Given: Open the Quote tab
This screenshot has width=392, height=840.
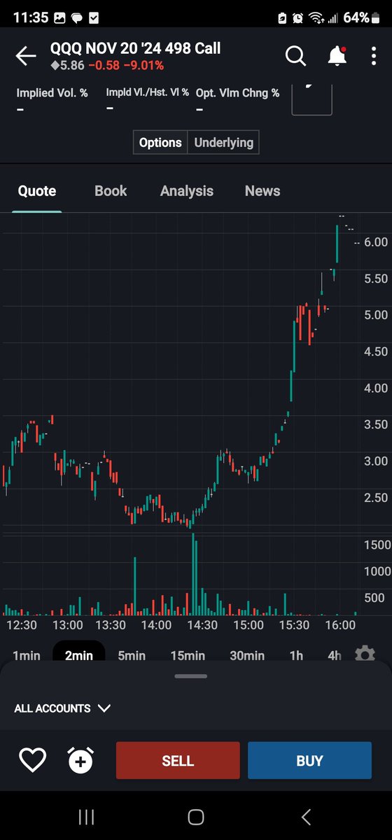Looking at the screenshot, I should pyautogui.click(x=37, y=191).
